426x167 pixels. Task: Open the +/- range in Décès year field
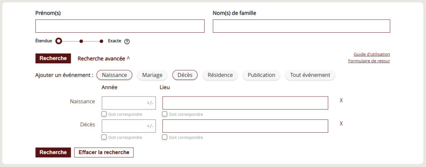[x=150, y=126]
